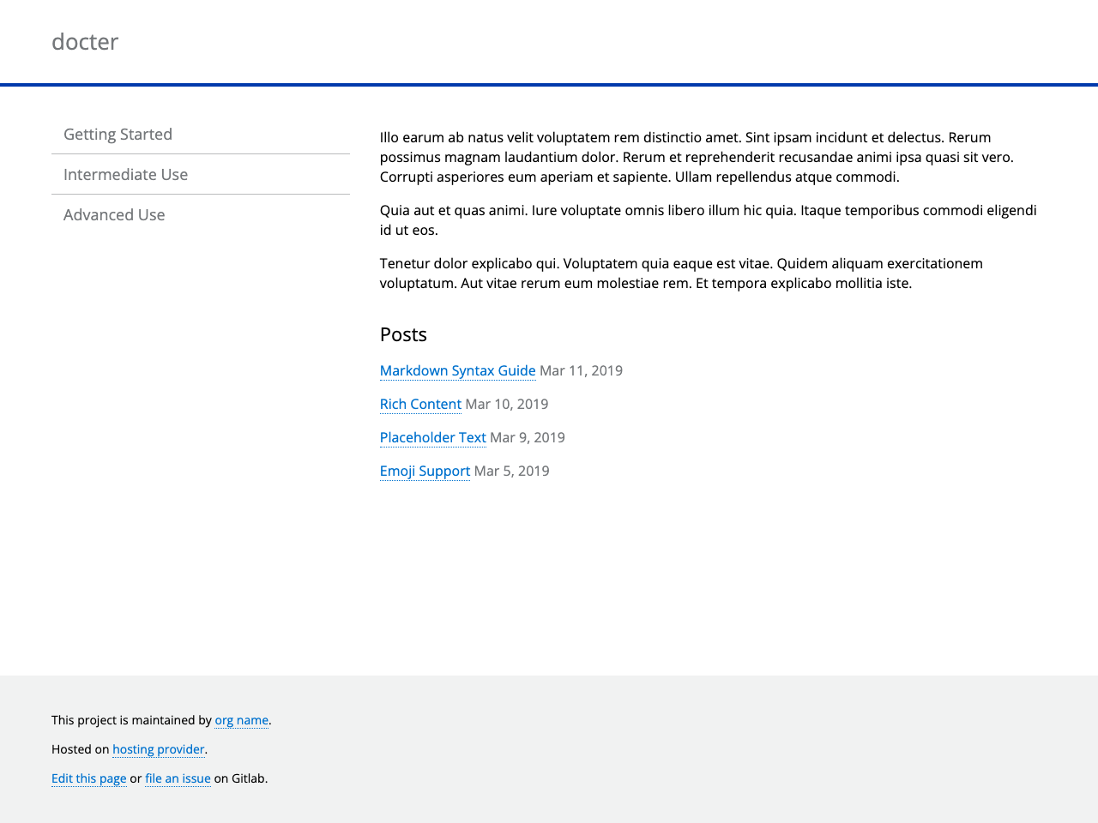Click Edit this page link
Image resolution: width=1098 pixels, height=823 pixels.
point(88,777)
